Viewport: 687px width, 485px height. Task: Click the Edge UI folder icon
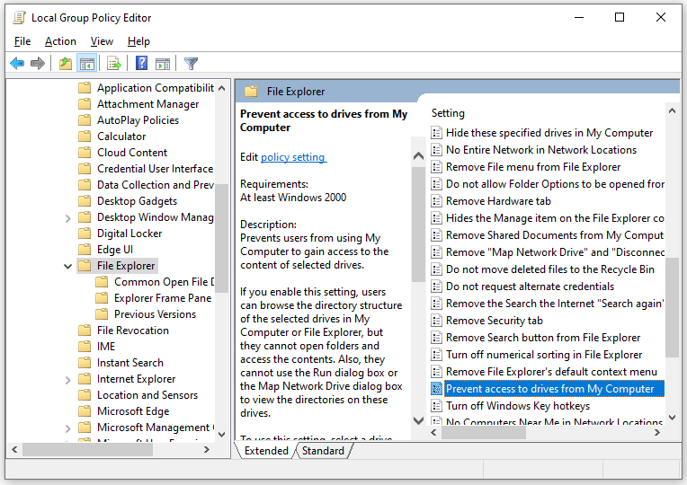pyautogui.click(x=85, y=250)
